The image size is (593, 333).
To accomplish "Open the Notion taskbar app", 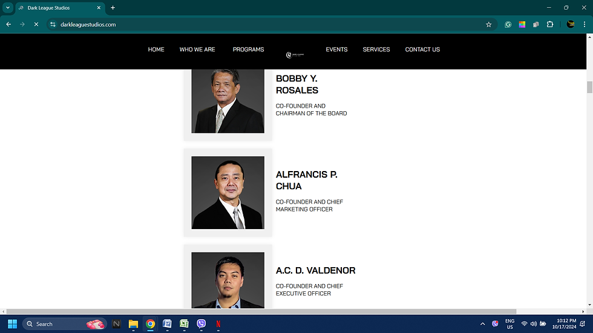I will point(116,324).
